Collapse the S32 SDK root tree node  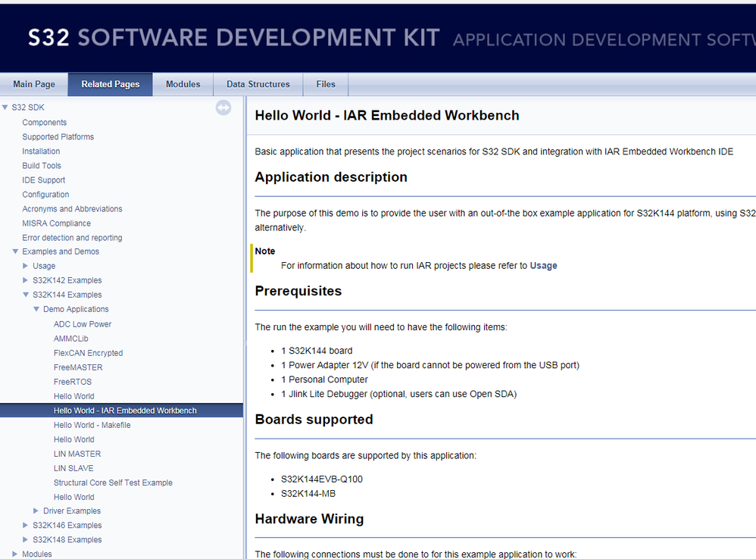tap(5, 108)
